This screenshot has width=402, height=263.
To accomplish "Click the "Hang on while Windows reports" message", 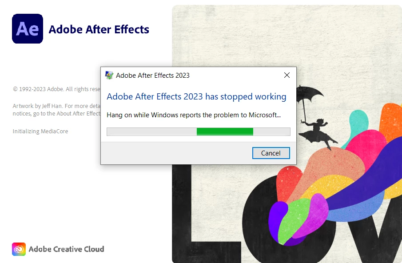I will [x=194, y=115].
